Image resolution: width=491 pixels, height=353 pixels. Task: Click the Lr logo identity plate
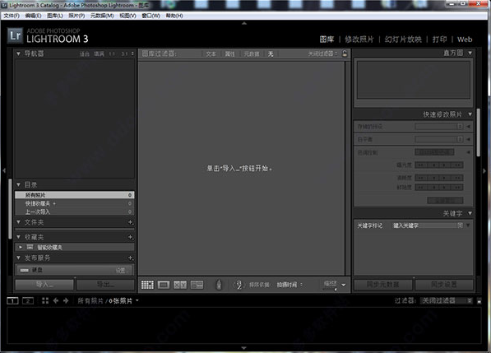15,35
